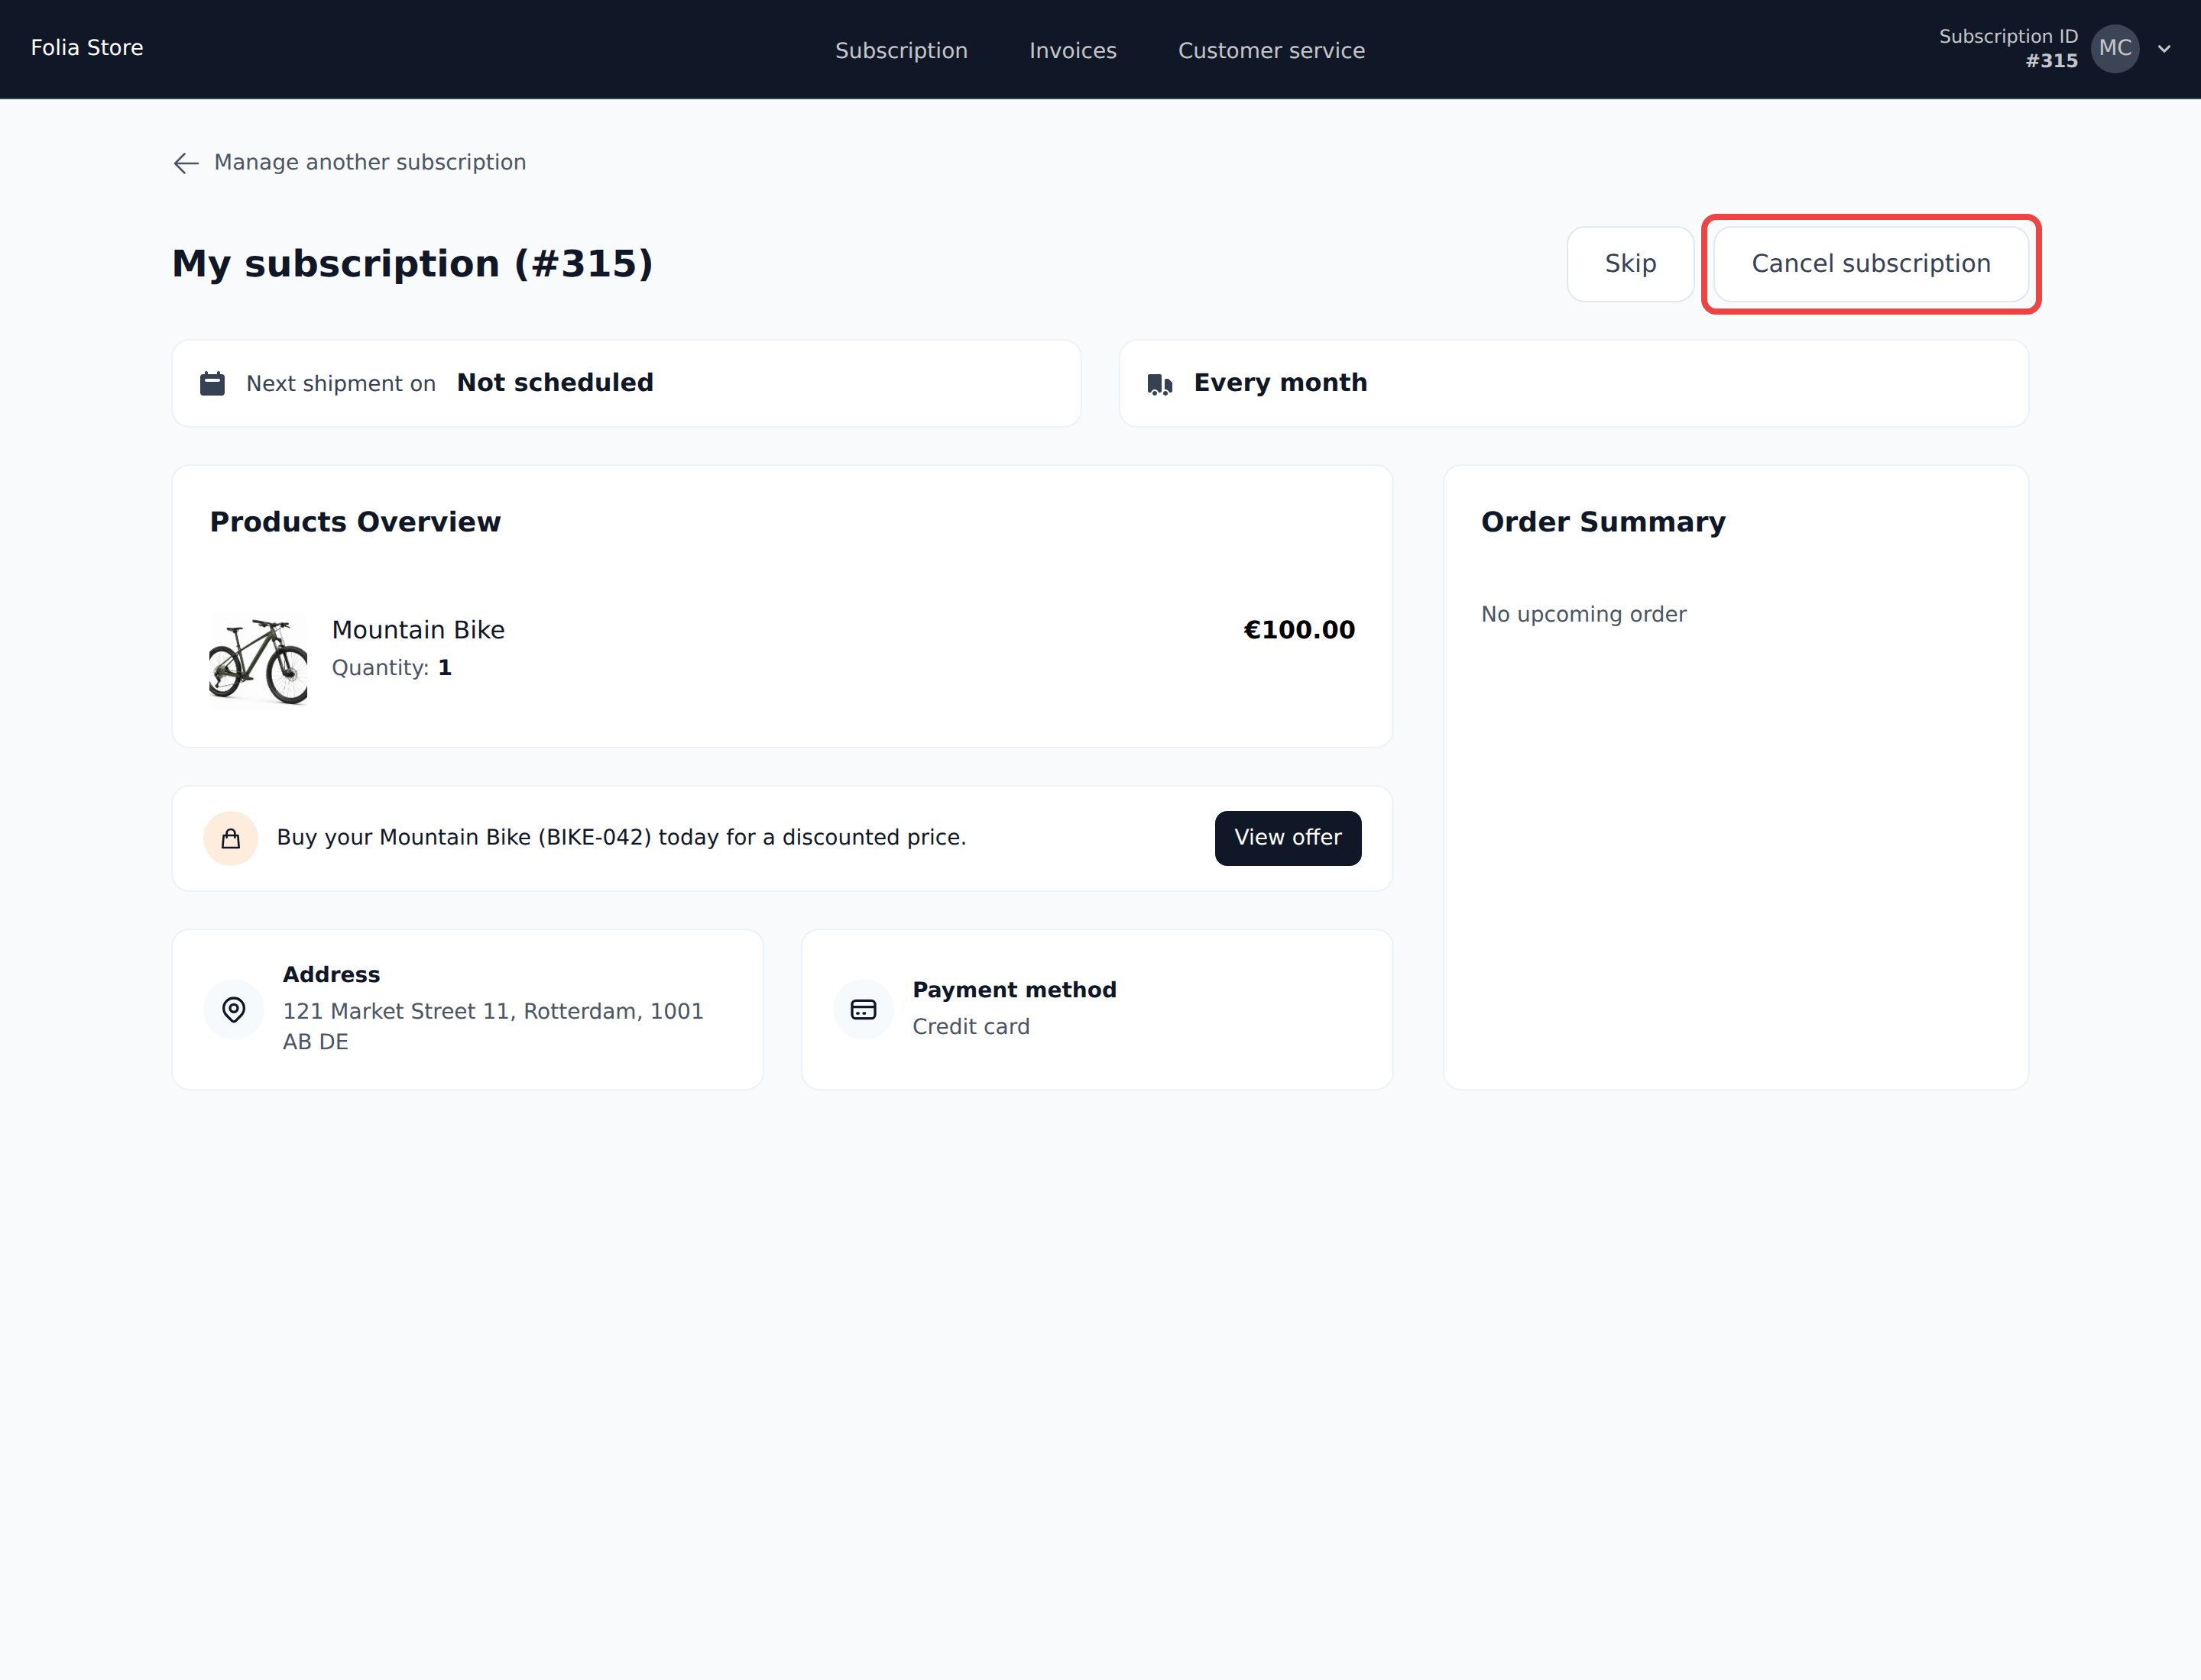Click the Skip button
2201x1680 pixels.
[x=1629, y=264]
